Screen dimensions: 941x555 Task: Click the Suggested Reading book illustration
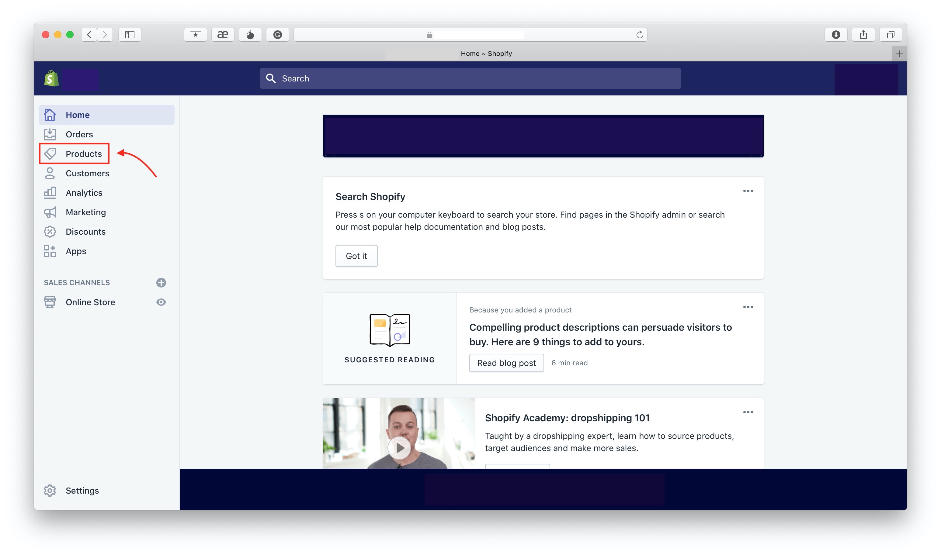tap(390, 330)
